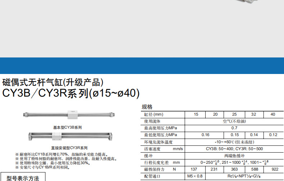Click the min pressure value 0.14
This screenshot has width=284, height=181.
tap(254, 135)
